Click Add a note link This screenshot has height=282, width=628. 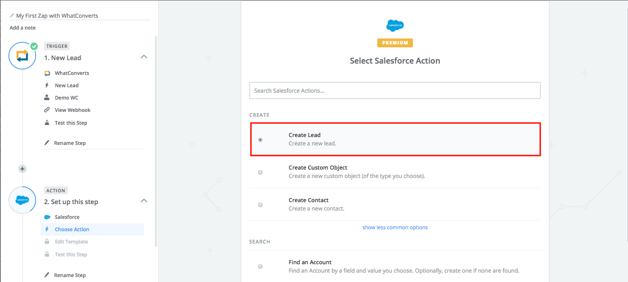pos(23,28)
